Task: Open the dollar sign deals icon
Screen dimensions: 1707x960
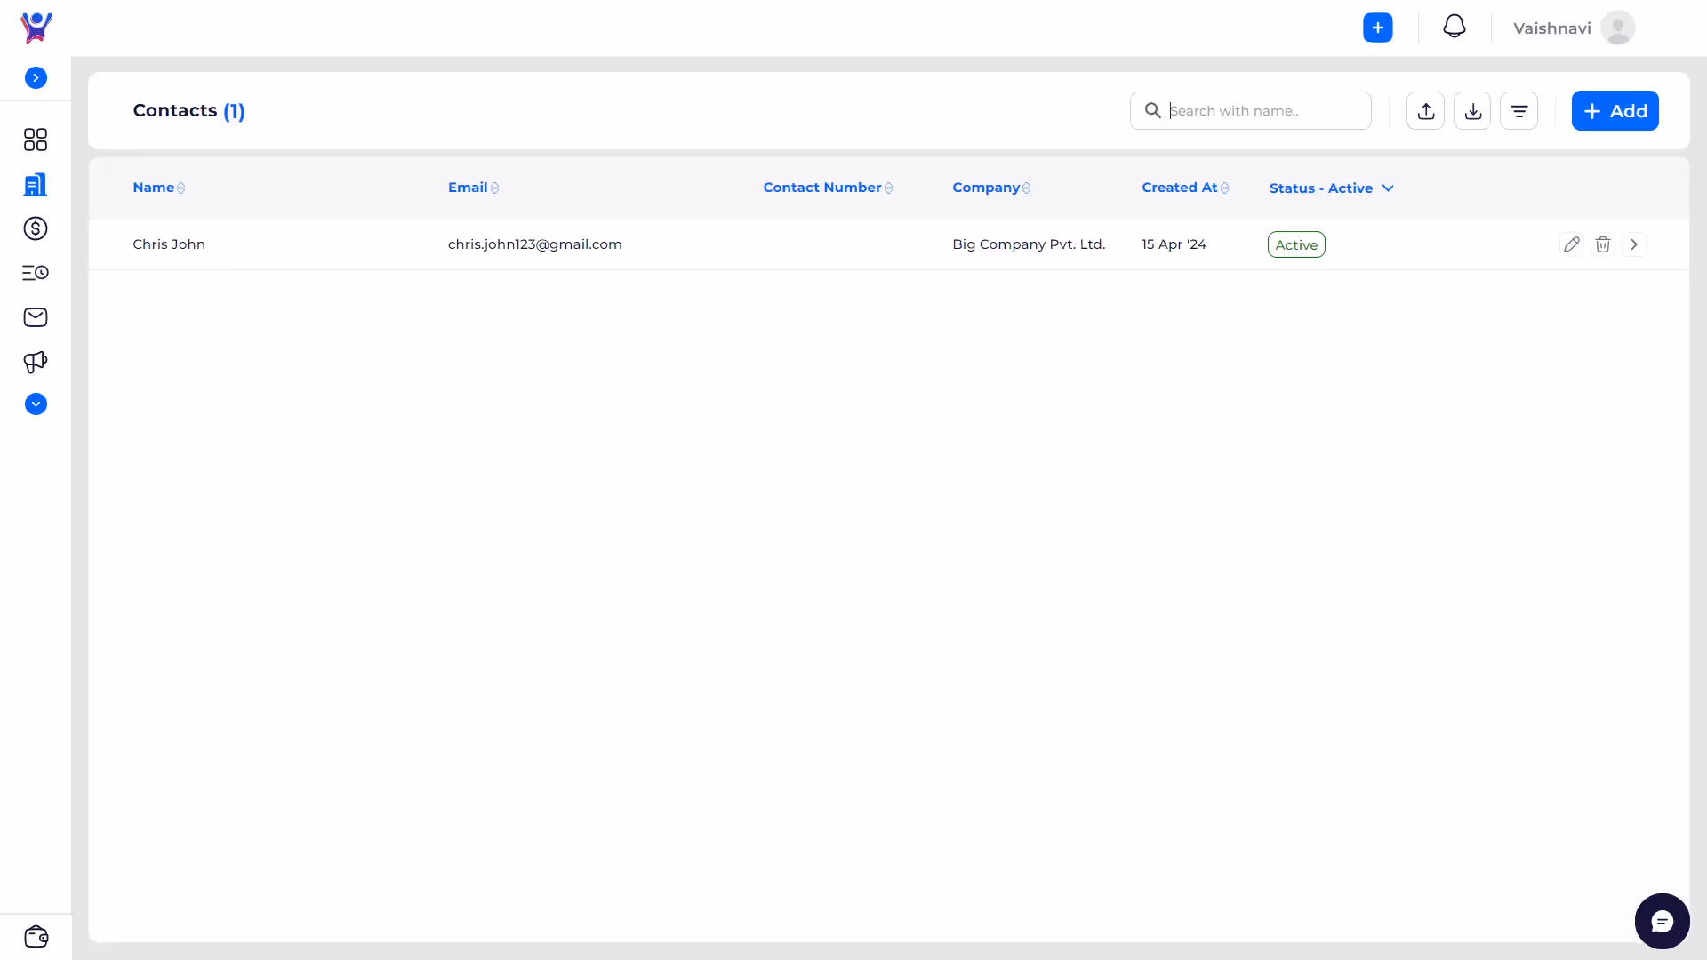Action: click(36, 228)
